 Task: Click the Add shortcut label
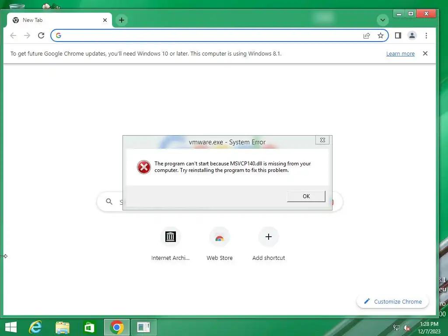pyautogui.click(x=269, y=258)
